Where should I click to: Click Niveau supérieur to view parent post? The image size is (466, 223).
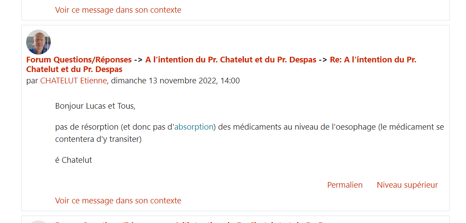407,185
